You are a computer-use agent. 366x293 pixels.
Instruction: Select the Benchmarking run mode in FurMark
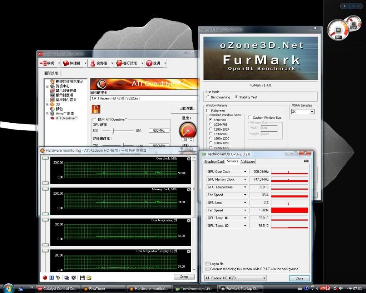[x=208, y=97]
